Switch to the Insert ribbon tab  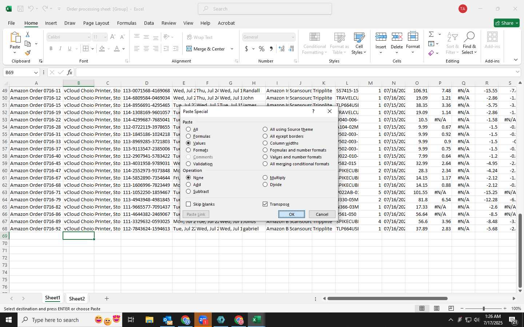[x=51, y=23]
